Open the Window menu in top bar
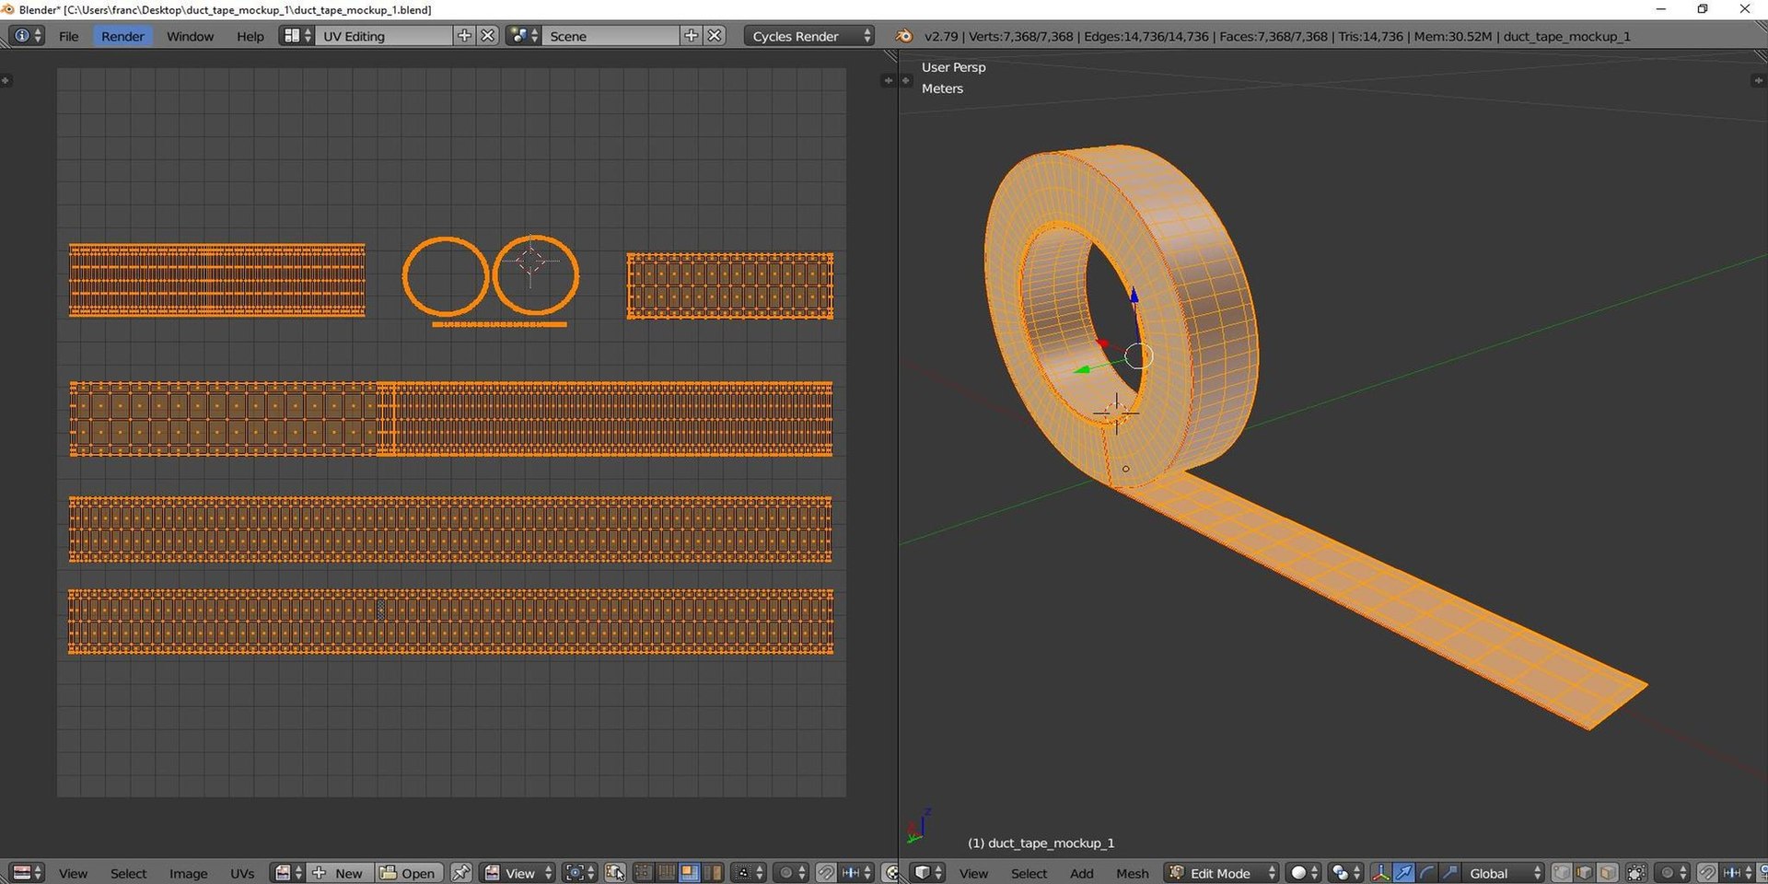The width and height of the screenshot is (1768, 884). coord(190,36)
